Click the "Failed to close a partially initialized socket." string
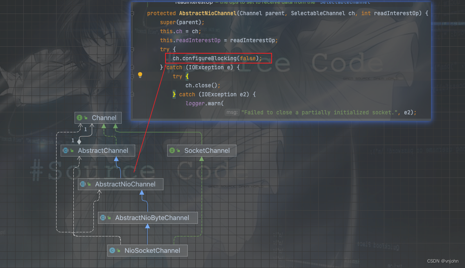Screen dimensions: 465x268 [319, 112]
